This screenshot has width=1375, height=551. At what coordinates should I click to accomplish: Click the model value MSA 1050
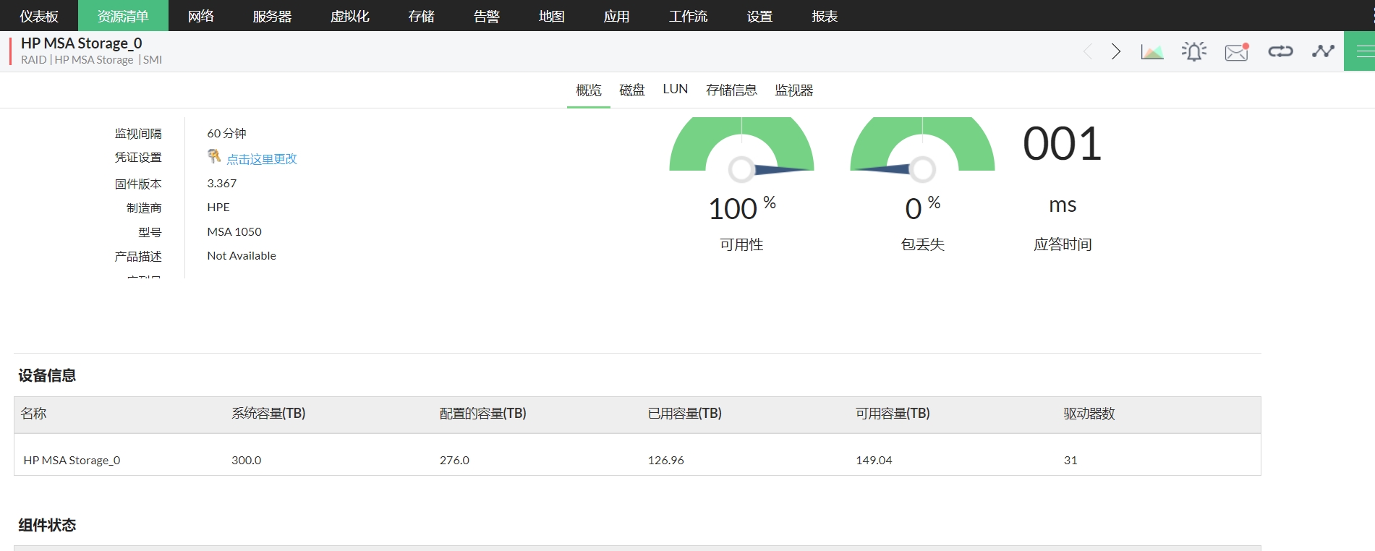tap(234, 232)
